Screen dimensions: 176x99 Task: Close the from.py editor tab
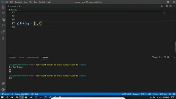click(20, 6)
